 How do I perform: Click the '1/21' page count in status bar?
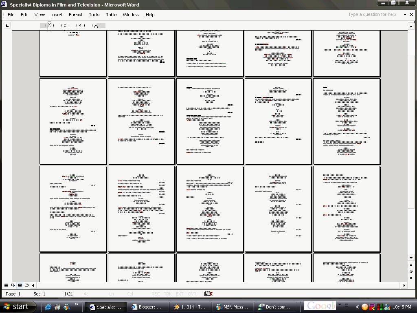coord(68,294)
